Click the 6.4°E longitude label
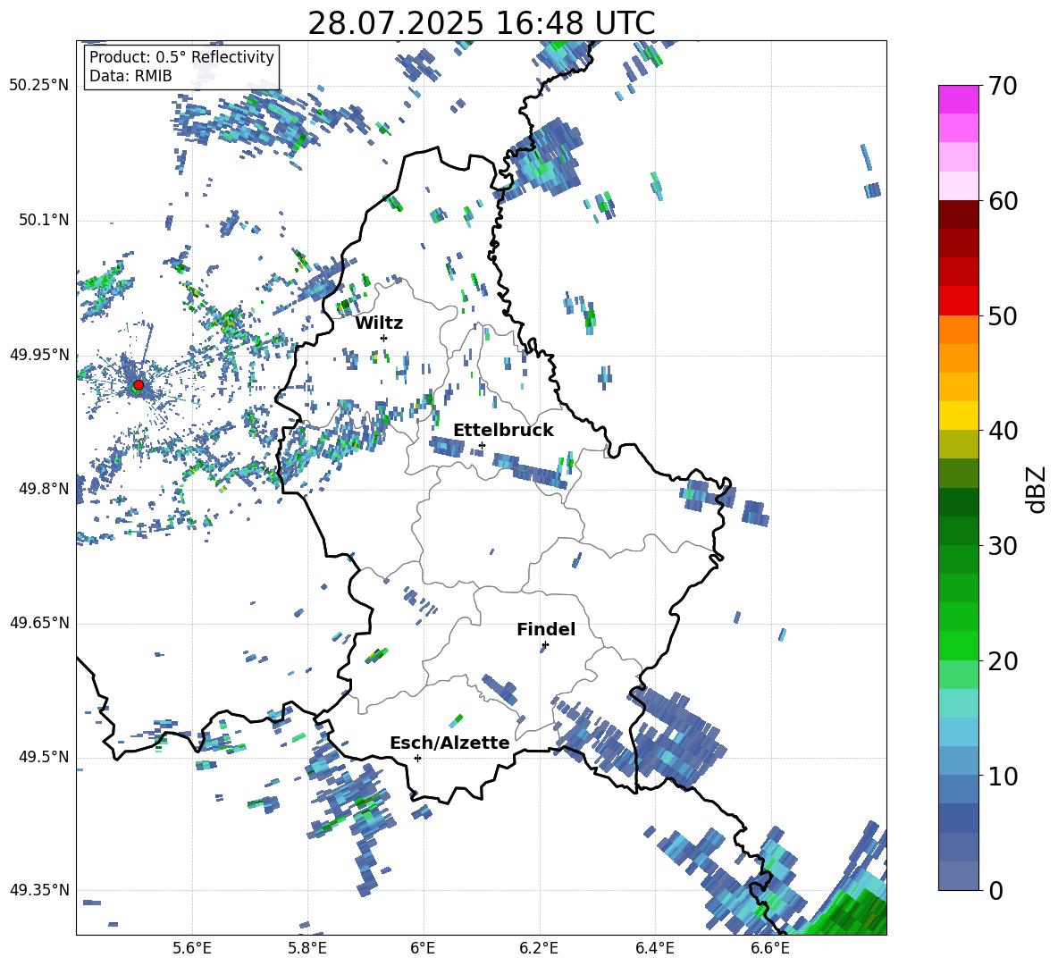The width and height of the screenshot is (1058, 966). click(654, 948)
